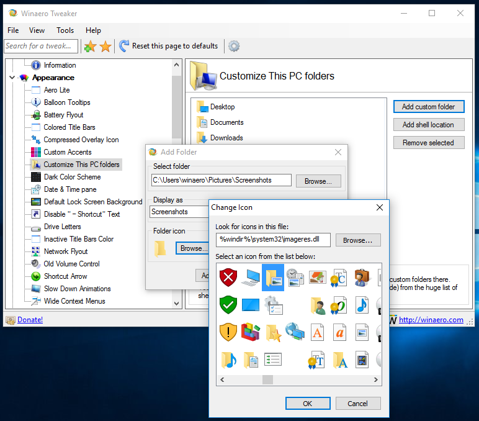Viewport: 479px width, 421px height.
Task: Click the icon list left scroll arrow
Action: click(x=222, y=379)
